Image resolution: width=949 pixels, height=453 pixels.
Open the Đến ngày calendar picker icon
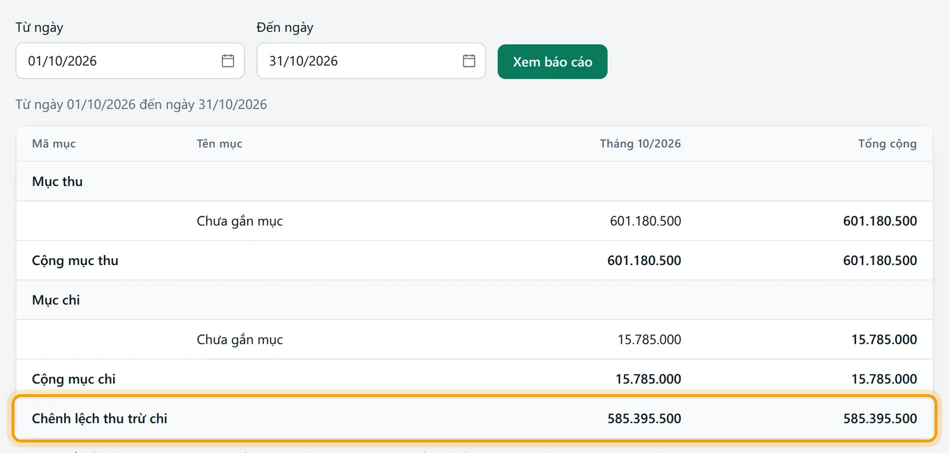tap(469, 60)
